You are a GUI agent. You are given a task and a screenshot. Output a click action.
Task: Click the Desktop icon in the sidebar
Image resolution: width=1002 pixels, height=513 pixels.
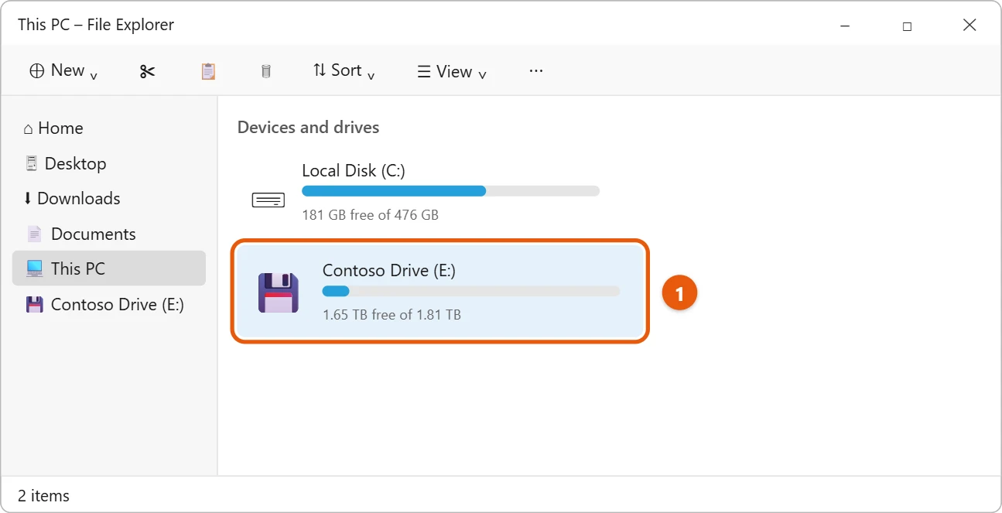[x=32, y=163]
